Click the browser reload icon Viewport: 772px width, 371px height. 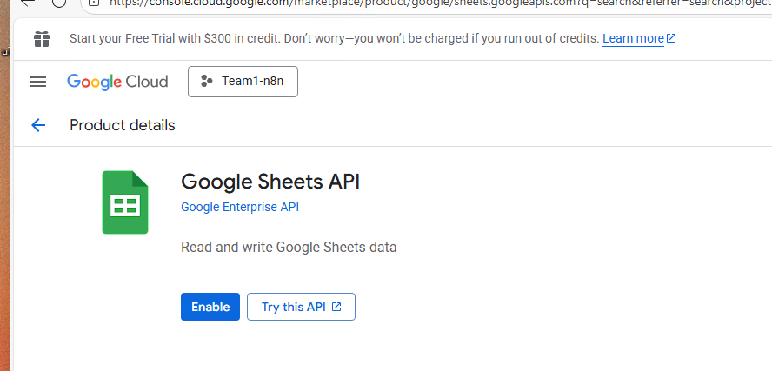[x=59, y=3]
